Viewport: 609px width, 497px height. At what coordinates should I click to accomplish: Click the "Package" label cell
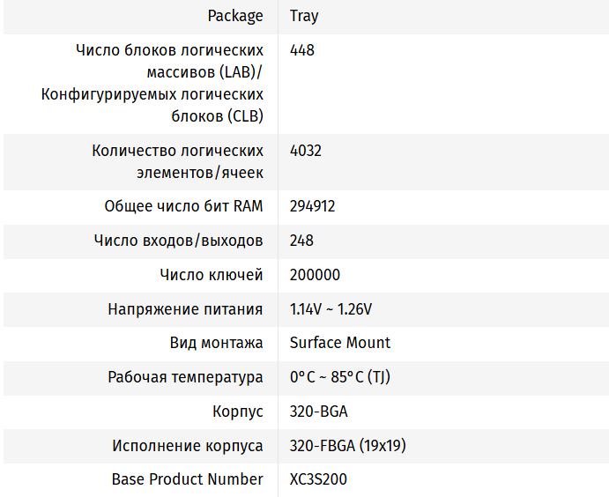pyautogui.click(x=235, y=16)
